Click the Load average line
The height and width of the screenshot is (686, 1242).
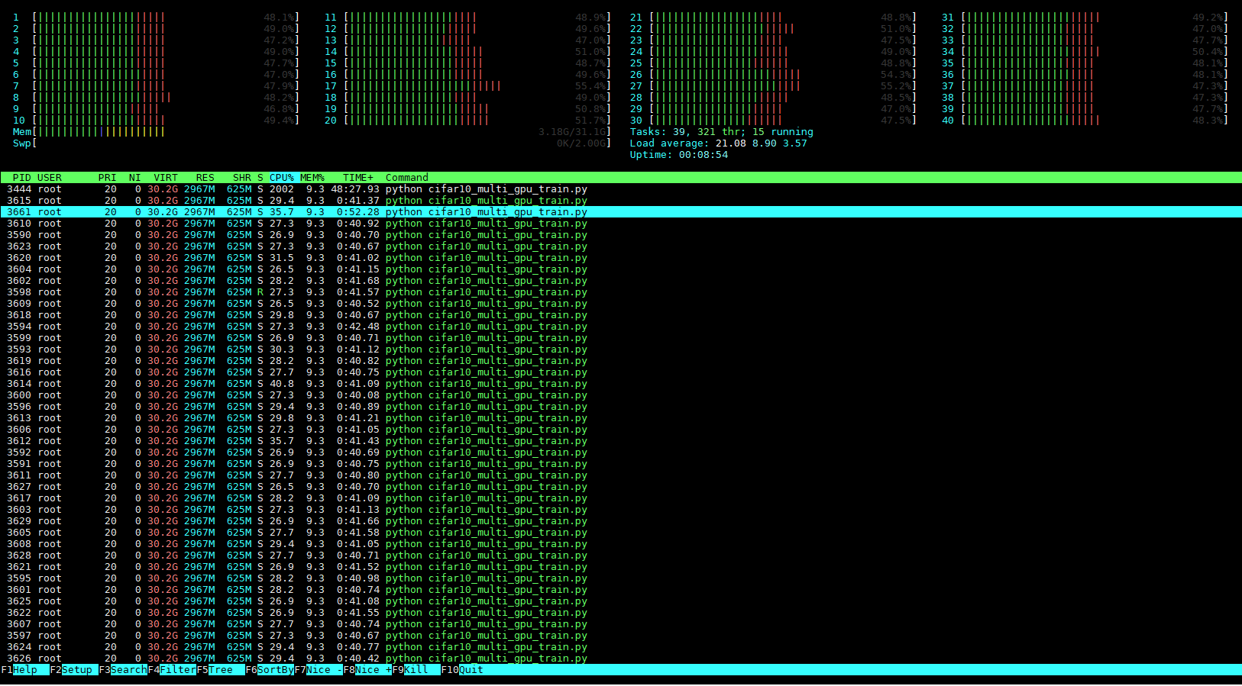(x=719, y=143)
